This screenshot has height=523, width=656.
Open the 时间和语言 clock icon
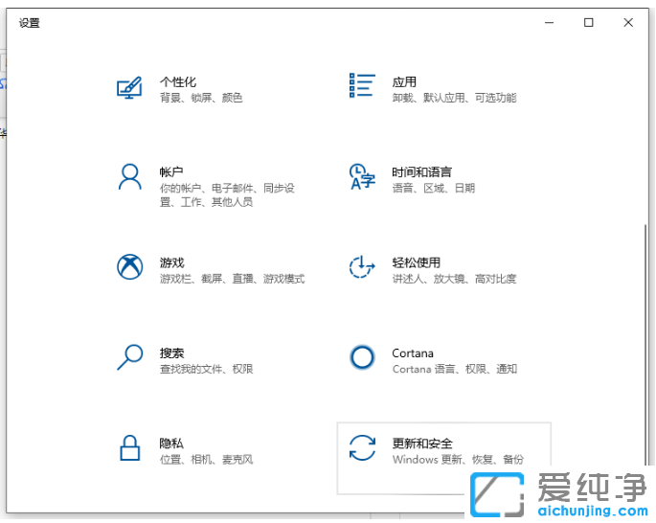(362, 176)
